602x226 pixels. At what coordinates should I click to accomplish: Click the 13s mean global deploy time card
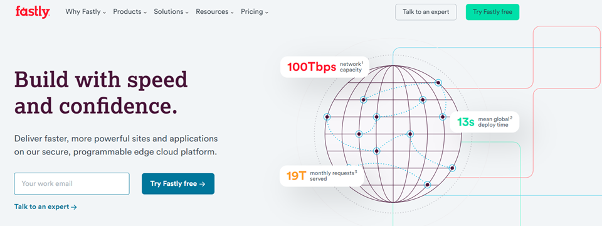pyautogui.click(x=485, y=122)
